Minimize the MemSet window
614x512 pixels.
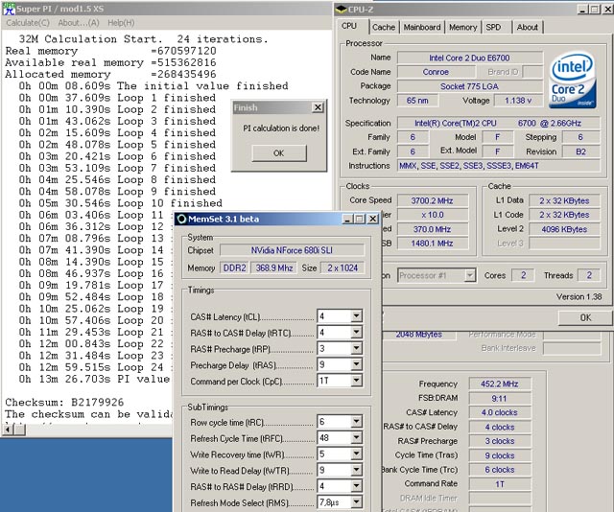[x=347, y=219]
